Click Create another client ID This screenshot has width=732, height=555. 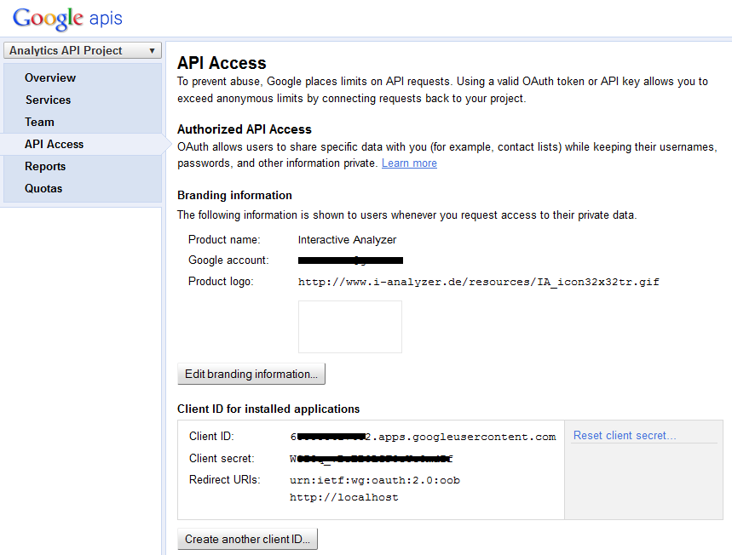[x=246, y=539]
